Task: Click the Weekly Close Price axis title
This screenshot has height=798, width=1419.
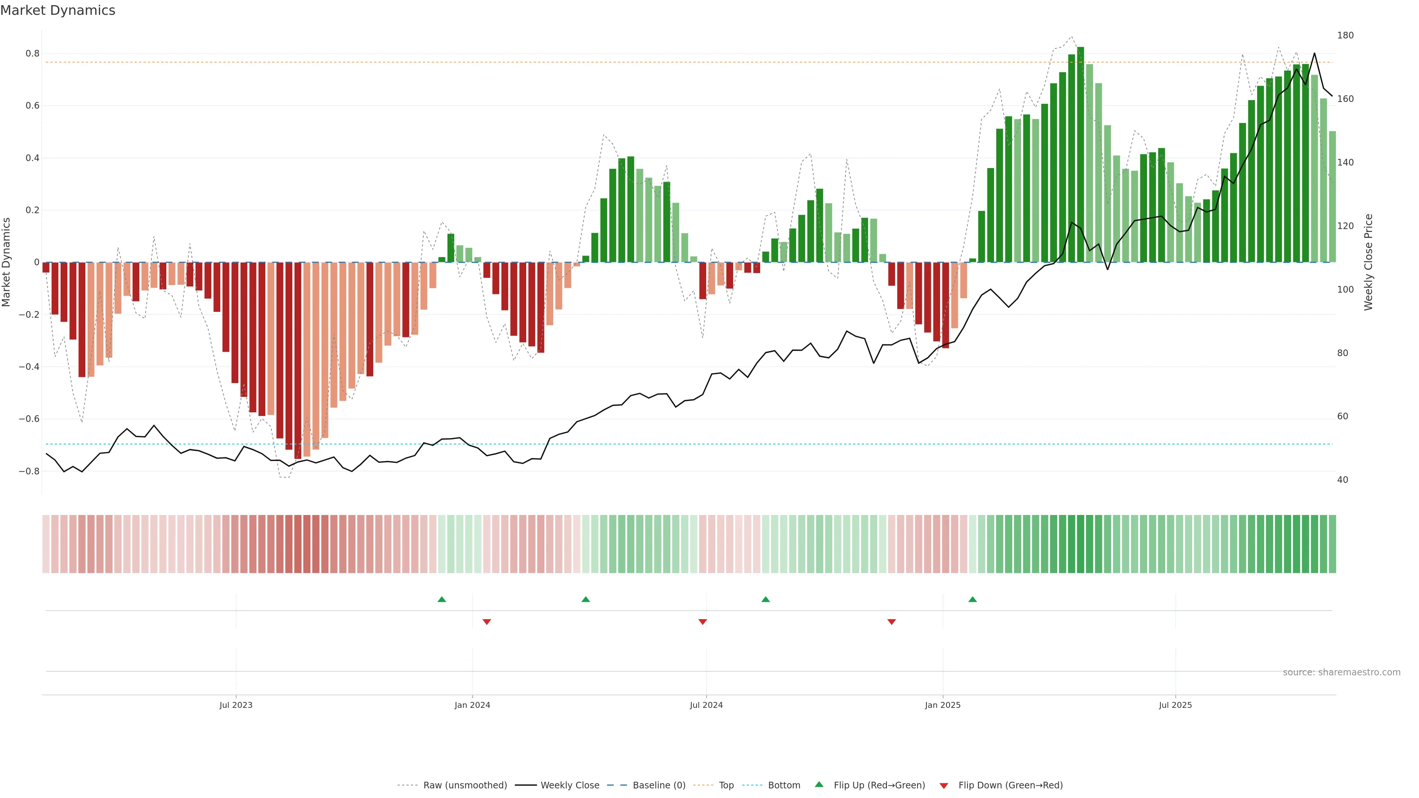Action: [x=1368, y=262]
